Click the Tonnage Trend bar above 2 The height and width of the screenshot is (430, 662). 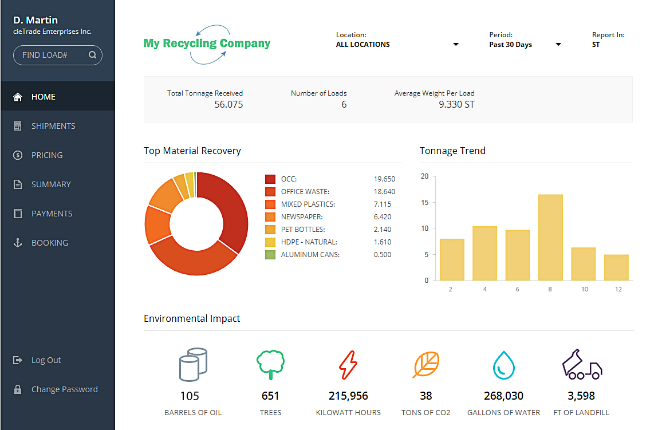point(452,259)
